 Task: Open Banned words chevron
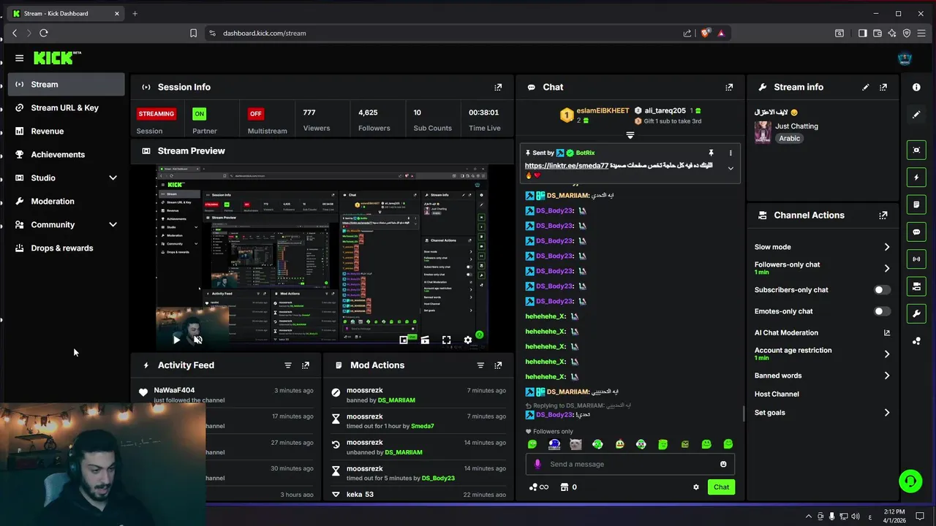[887, 376]
